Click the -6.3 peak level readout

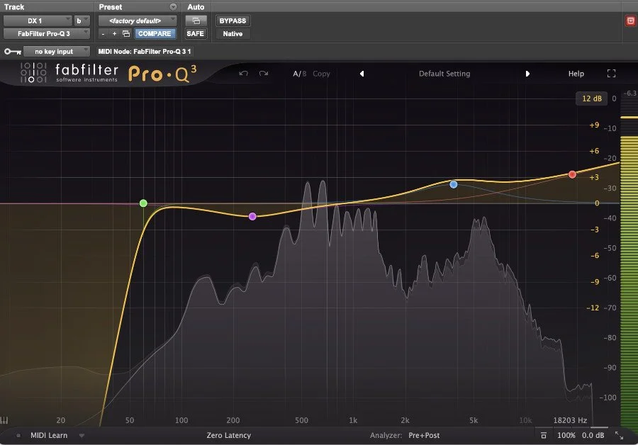coord(630,93)
